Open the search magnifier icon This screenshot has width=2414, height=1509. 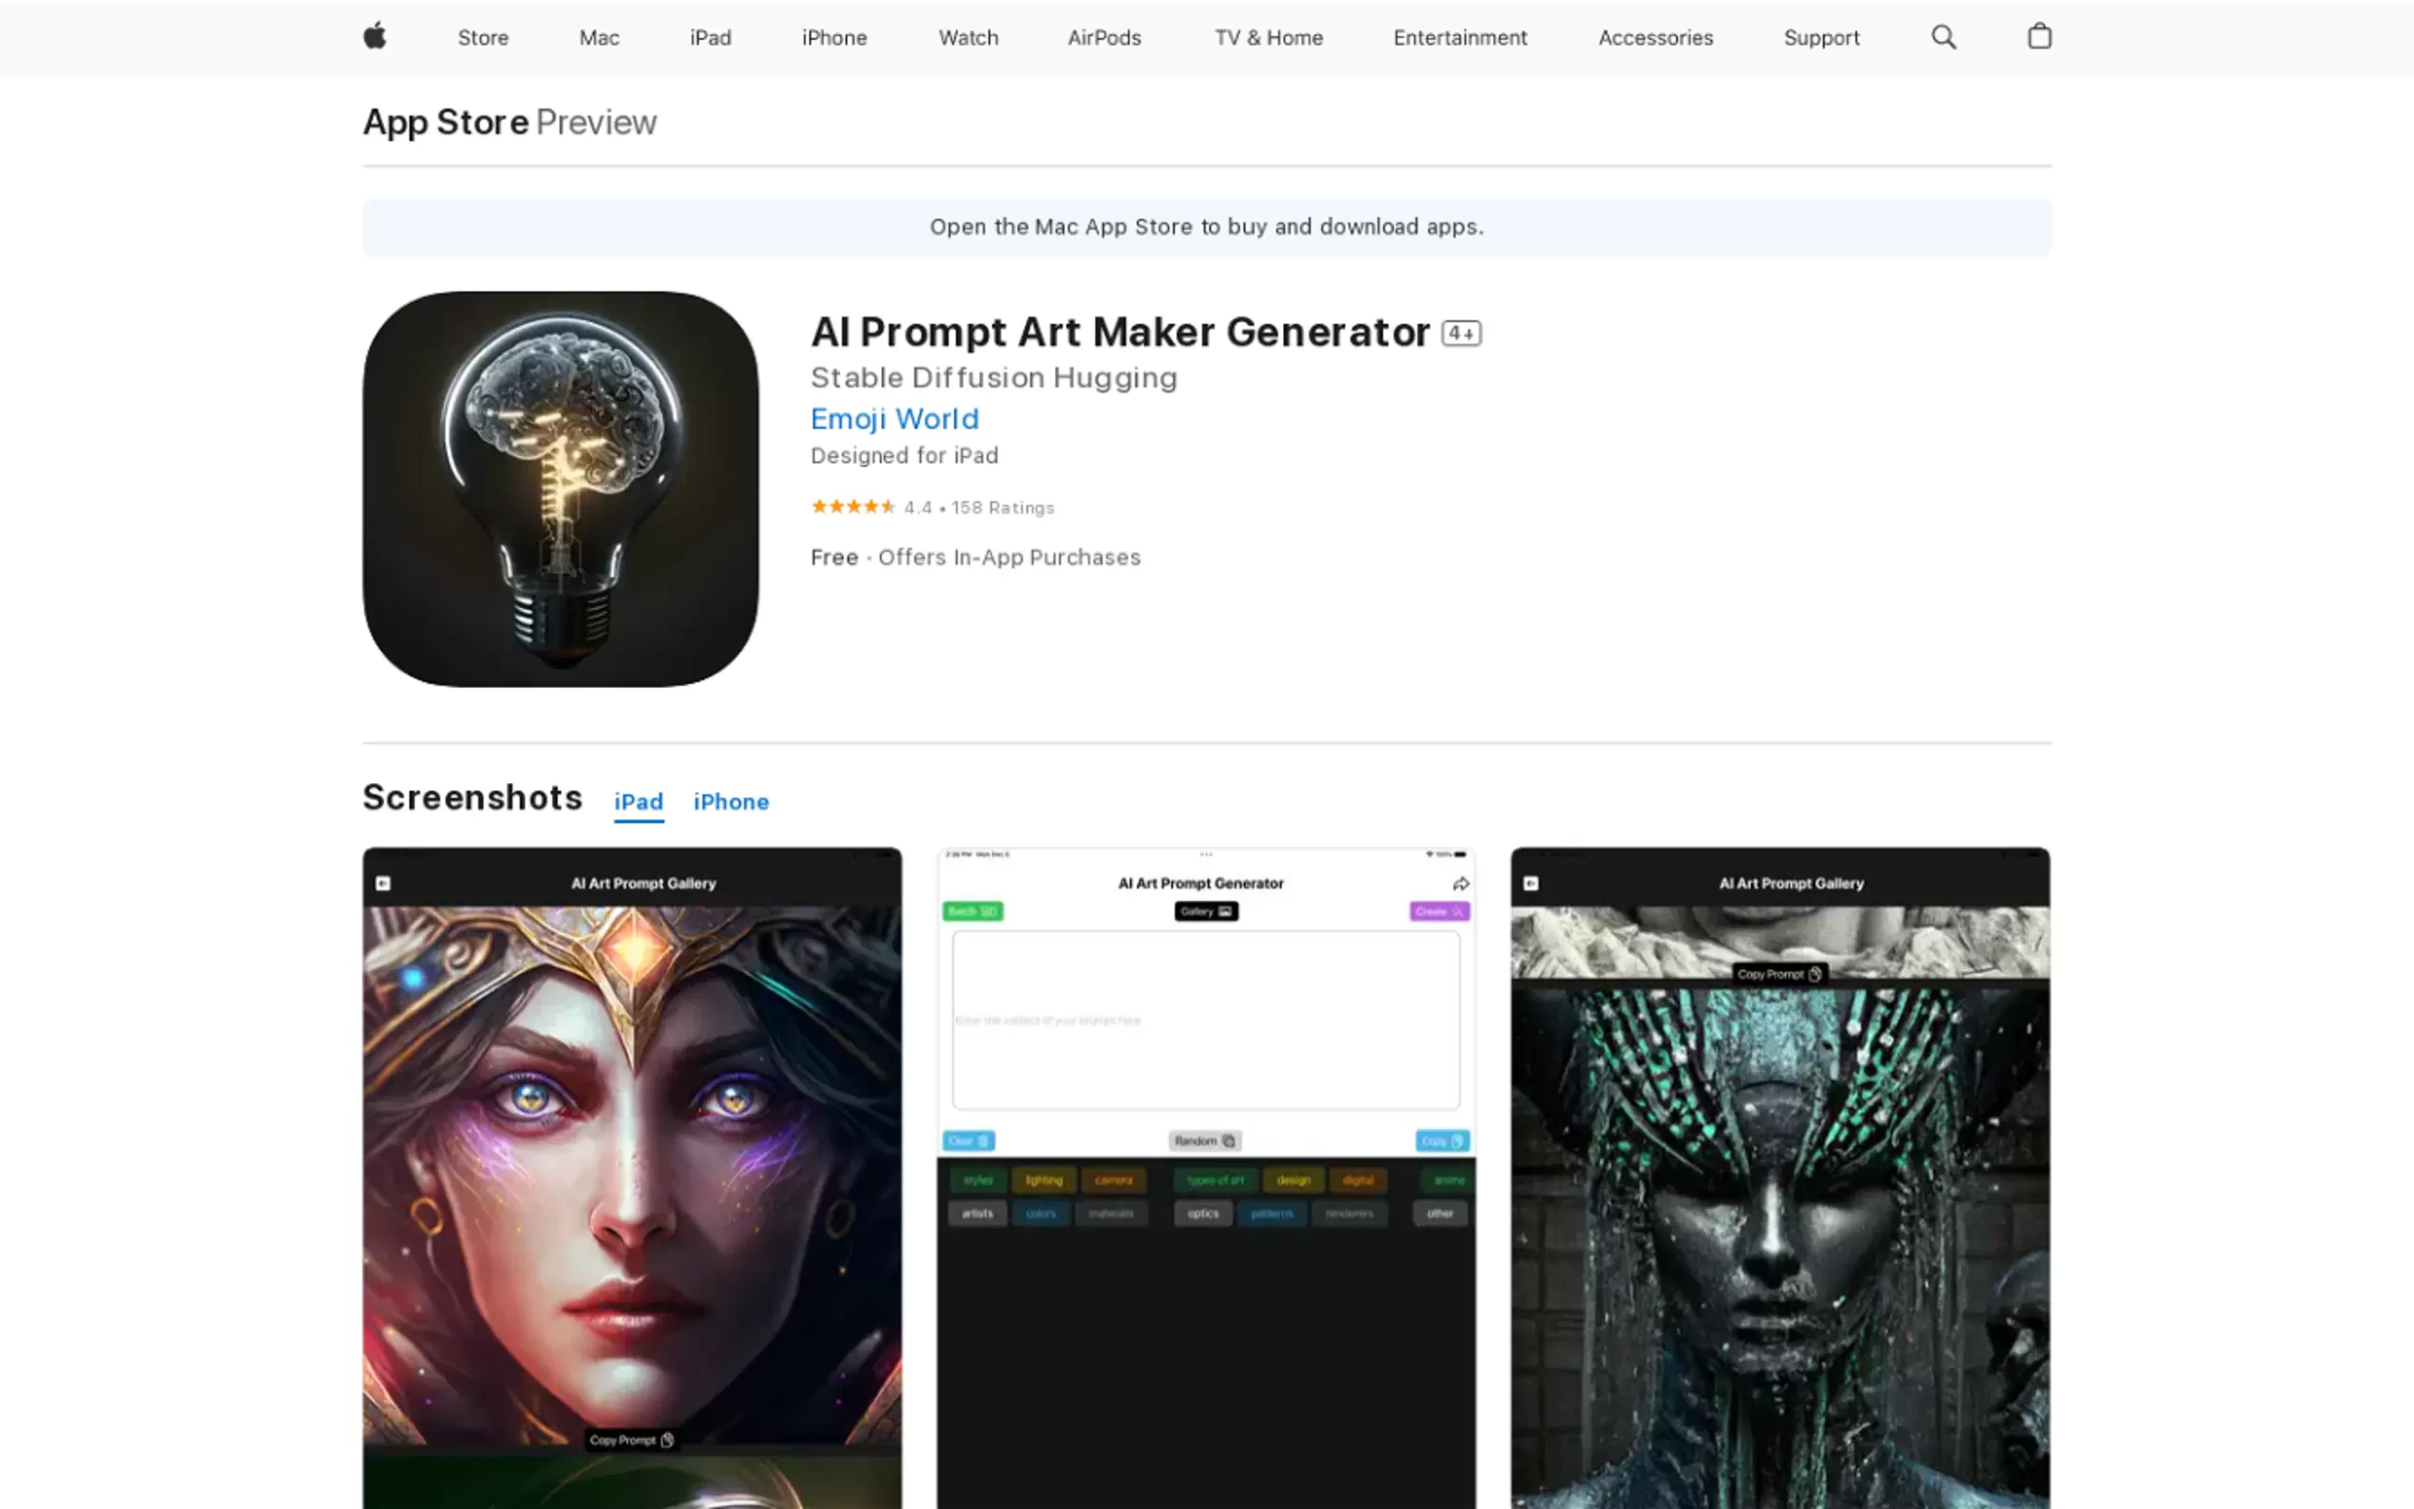click(1942, 37)
